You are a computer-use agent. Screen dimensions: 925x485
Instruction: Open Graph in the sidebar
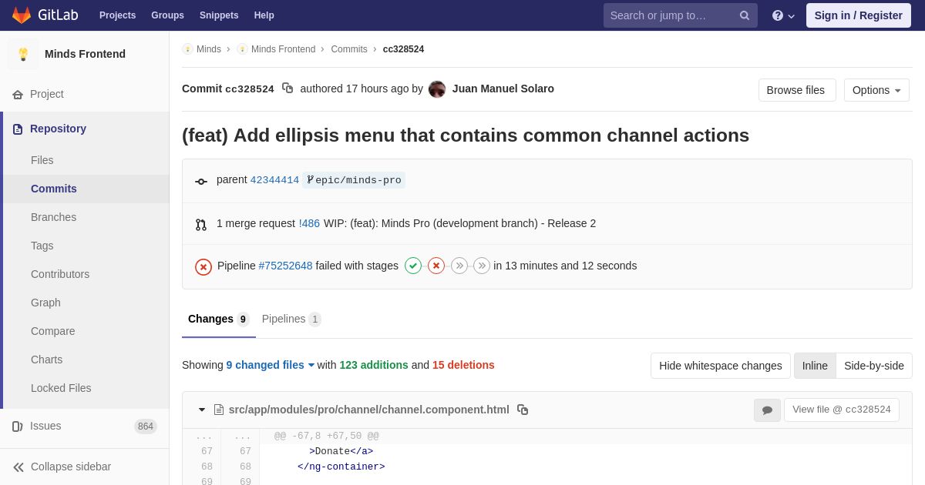[86, 303]
